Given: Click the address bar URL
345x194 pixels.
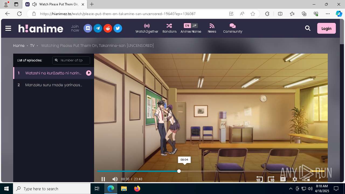Looking at the screenshot, I should coord(118,14).
